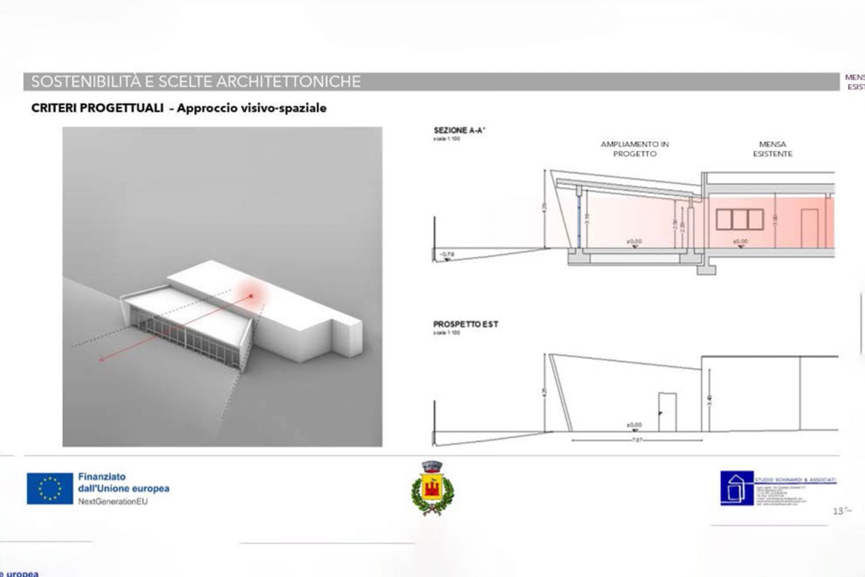The width and height of the screenshot is (865, 577).
Task: Click the 'MENSA ESISTENTE' label above the section
Action: tap(772, 149)
